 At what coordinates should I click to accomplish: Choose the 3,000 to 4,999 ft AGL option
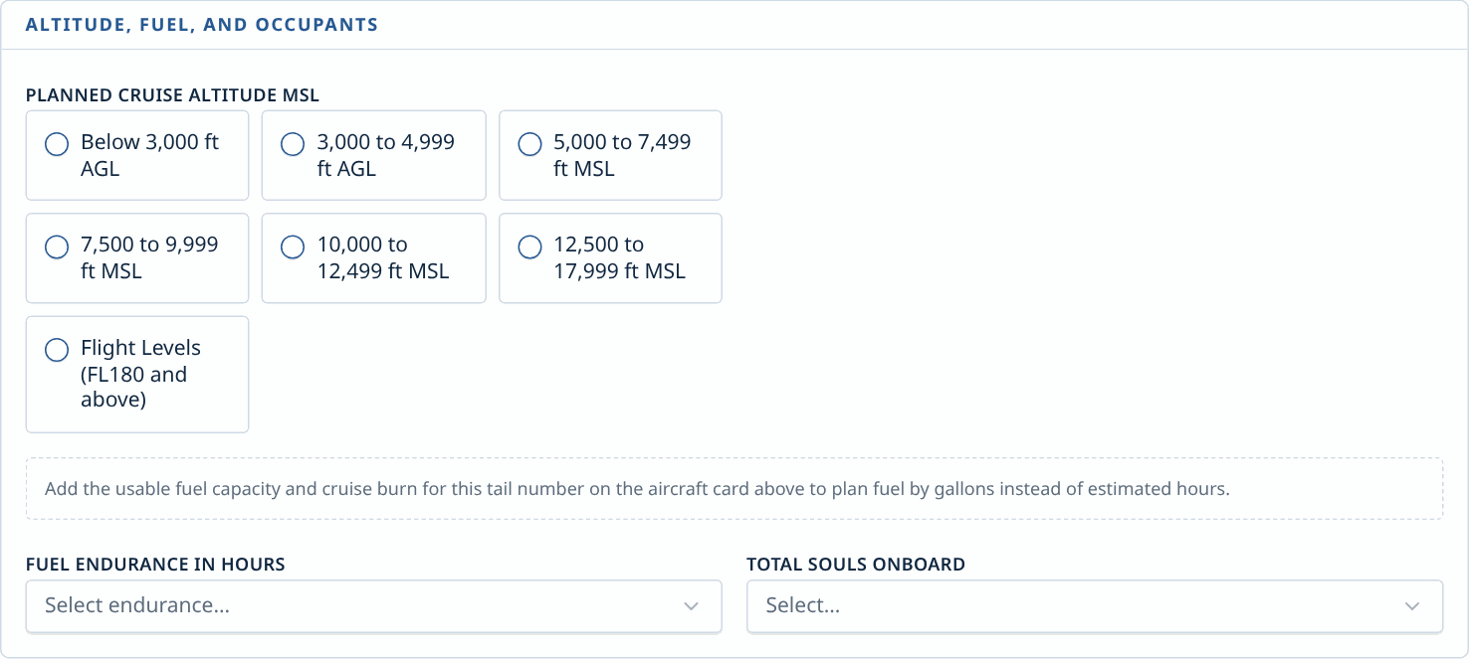click(x=373, y=155)
